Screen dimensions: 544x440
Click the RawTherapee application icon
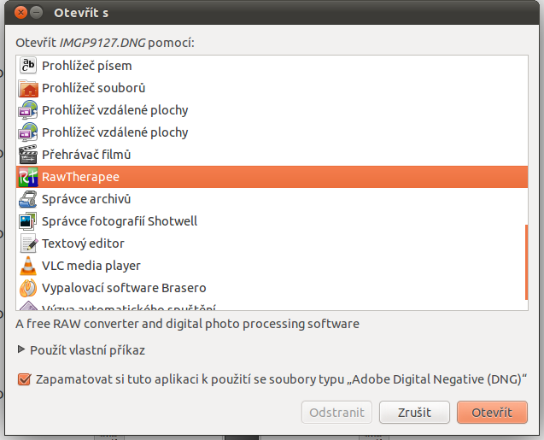(x=28, y=177)
